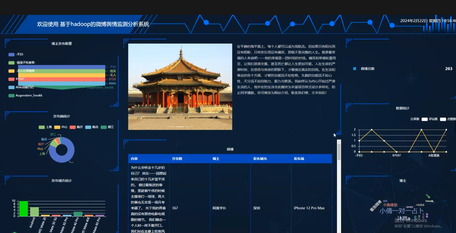456x233 pixels.
Task: Click the Android bar in the bar chart
Action: 34,212
